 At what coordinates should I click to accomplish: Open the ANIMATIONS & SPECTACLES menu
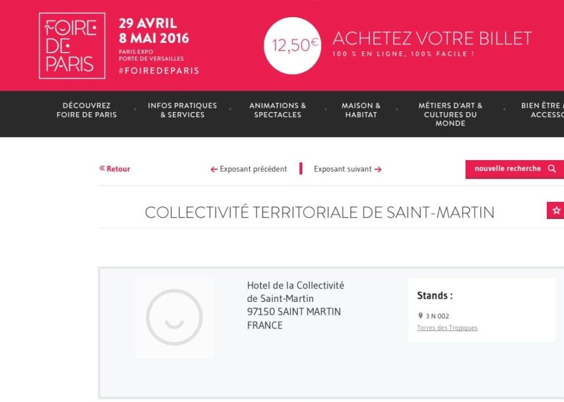click(x=278, y=110)
